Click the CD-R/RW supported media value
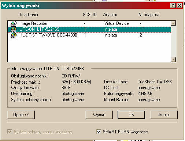The height and width of the screenshot is (141, 185). click(71, 76)
